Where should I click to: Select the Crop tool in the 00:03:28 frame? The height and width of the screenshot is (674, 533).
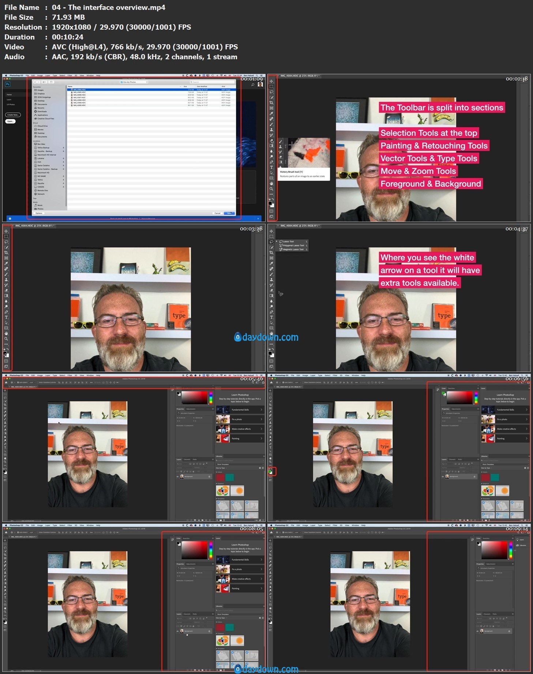pos(6,253)
